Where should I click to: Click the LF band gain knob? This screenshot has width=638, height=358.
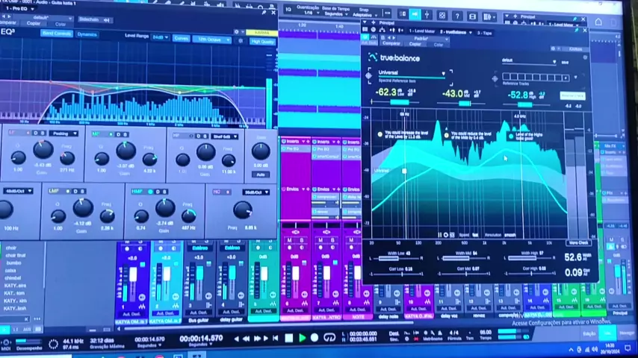click(43, 154)
